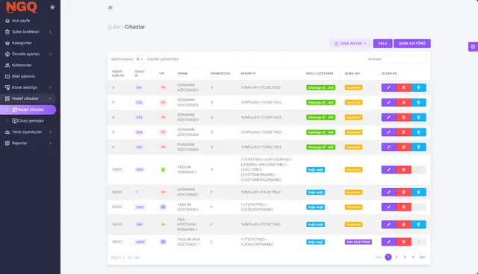
Task: Delete device 3001 row trash icon
Action: click(x=403, y=208)
